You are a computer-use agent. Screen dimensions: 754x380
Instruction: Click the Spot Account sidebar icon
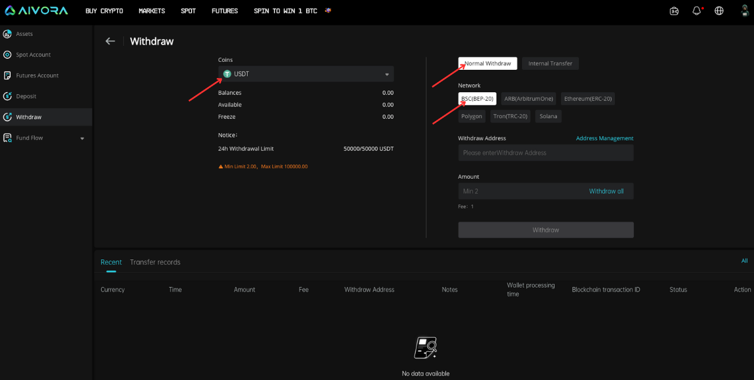7,54
